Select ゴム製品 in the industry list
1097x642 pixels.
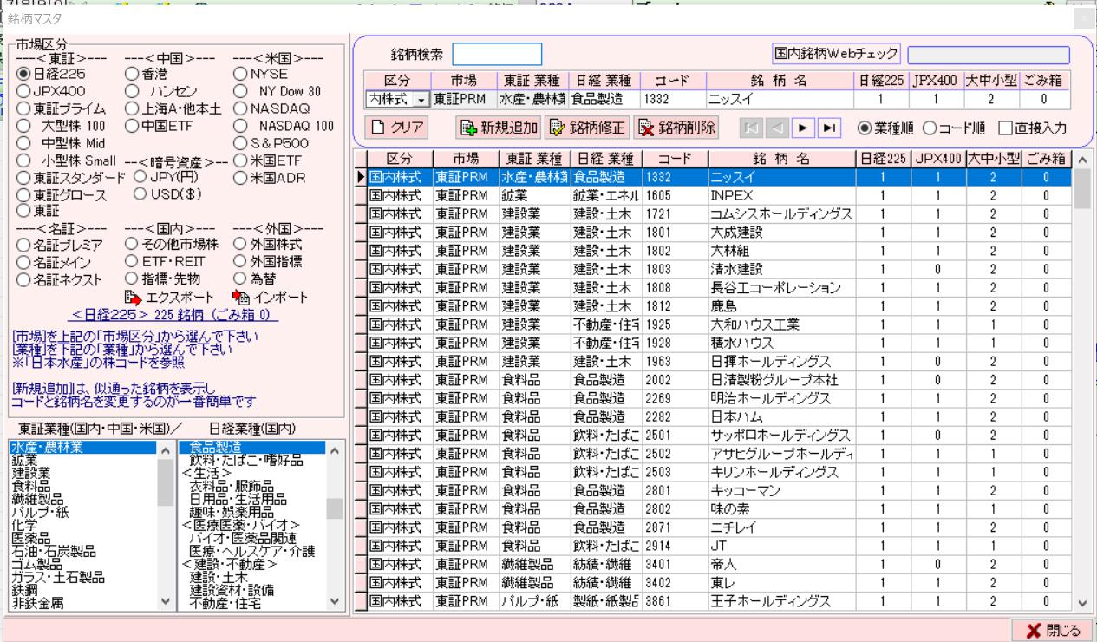36,563
